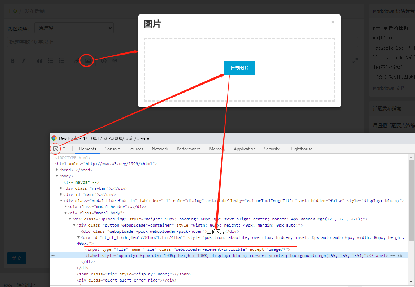Click the 提交 submit button
Screen dimensions: 415x287
16,258
